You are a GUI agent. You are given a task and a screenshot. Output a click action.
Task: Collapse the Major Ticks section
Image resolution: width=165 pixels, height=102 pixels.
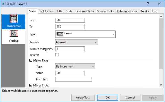click(30, 60)
